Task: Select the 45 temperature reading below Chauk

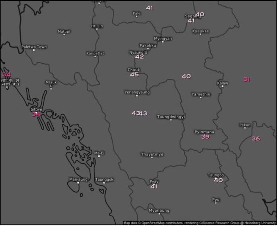Action: coord(135,75)
